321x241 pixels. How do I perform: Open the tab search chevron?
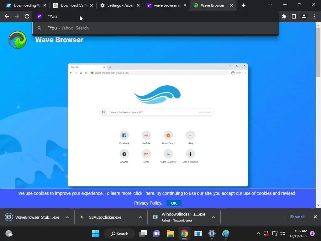tap(271, 4)
